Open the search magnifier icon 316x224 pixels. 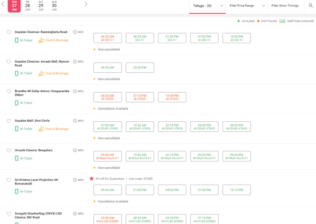point(310,6)
